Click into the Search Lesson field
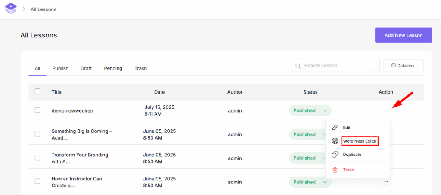 coord(338,66)
